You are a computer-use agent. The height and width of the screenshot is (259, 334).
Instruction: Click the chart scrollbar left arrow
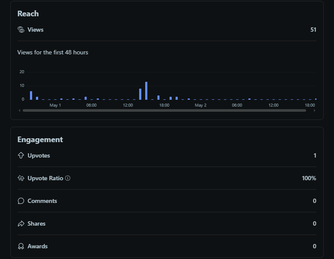coord(20,110)
